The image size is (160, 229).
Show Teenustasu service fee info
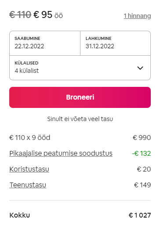(28, 185)
